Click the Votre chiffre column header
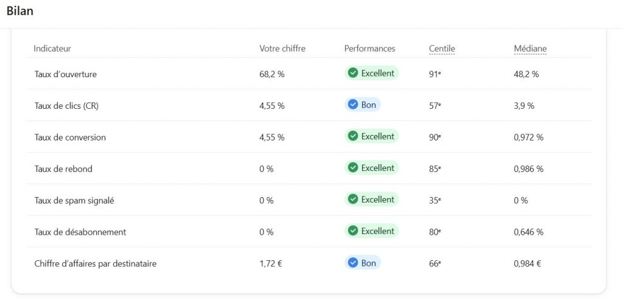 pos(282,49)
